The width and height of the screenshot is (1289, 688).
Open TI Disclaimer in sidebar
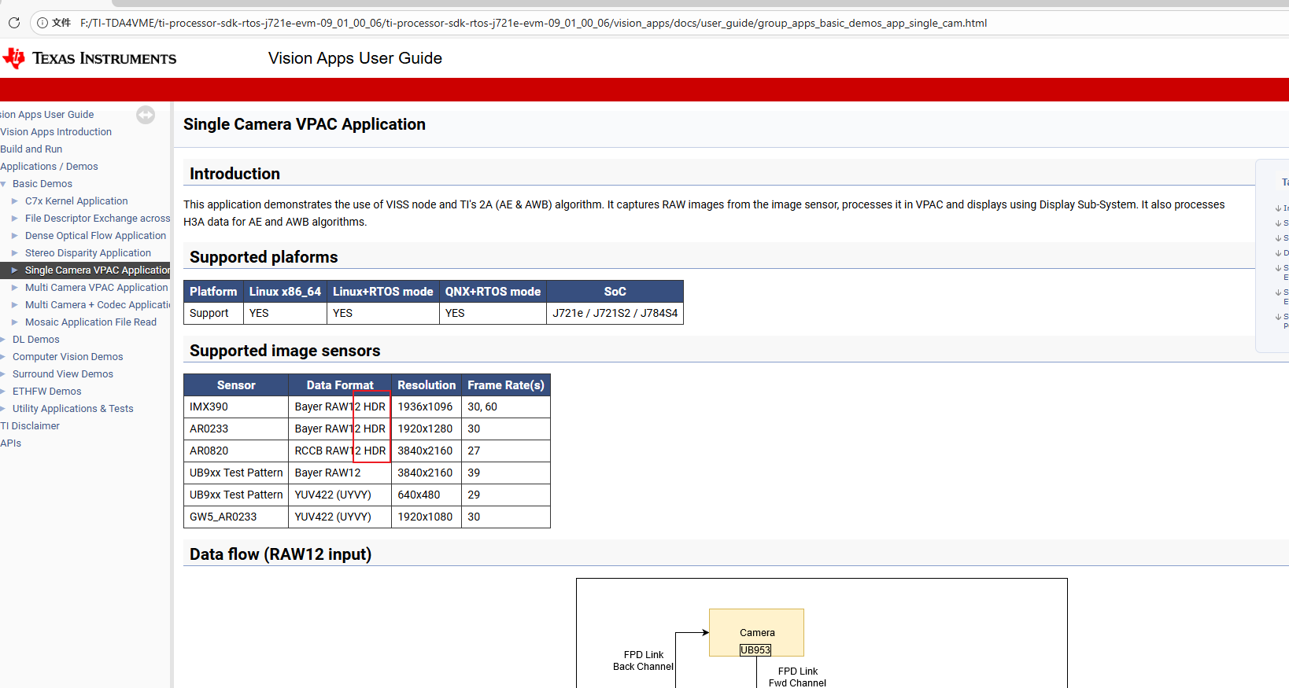(30, 426)
